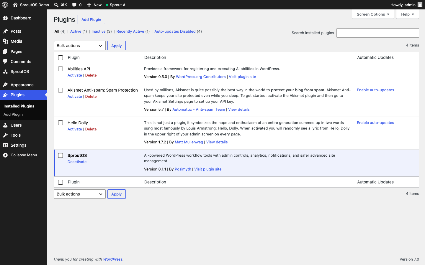Image resolution: width=425 pixels, height=265 pixels.
Task: Activate the Hello Dolly plugin
Action: [75, 129]
